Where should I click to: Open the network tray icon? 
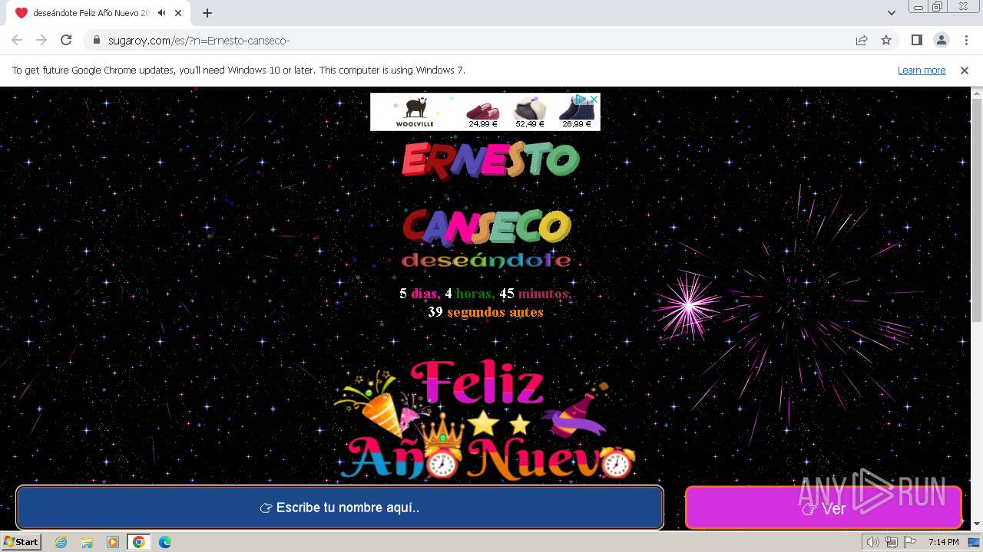891,542
